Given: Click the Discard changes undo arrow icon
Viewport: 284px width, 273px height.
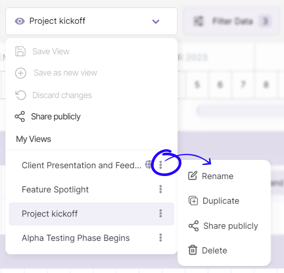Looking at the screenshot, I should 21,95.
